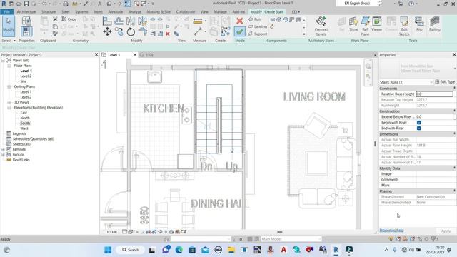Click the AutoCAD icon in the taskbar
The height and width of the screenshot is (257, 457).
(x=283, y=250)
